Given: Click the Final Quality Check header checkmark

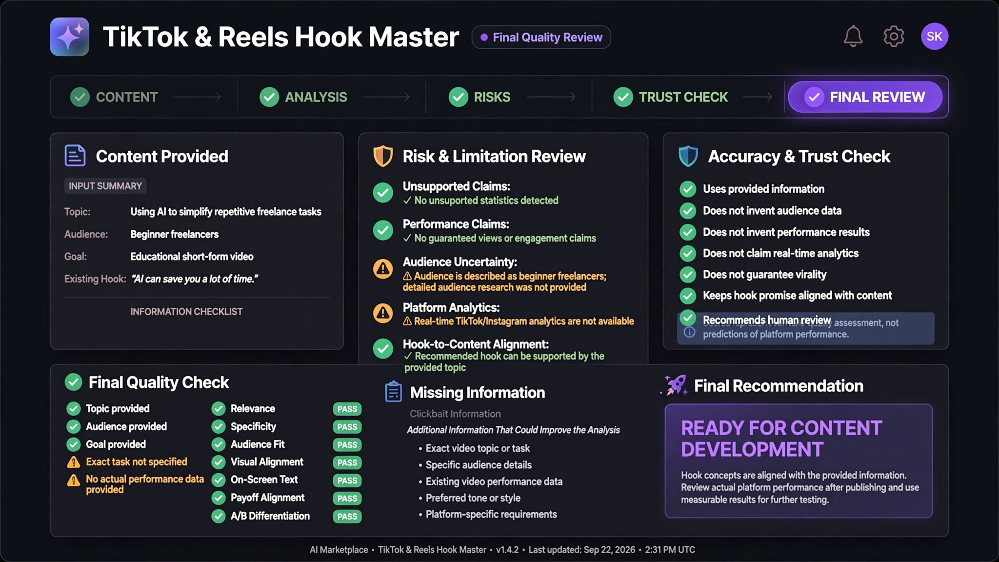Looking at the screenshot, I should (74, 382).
